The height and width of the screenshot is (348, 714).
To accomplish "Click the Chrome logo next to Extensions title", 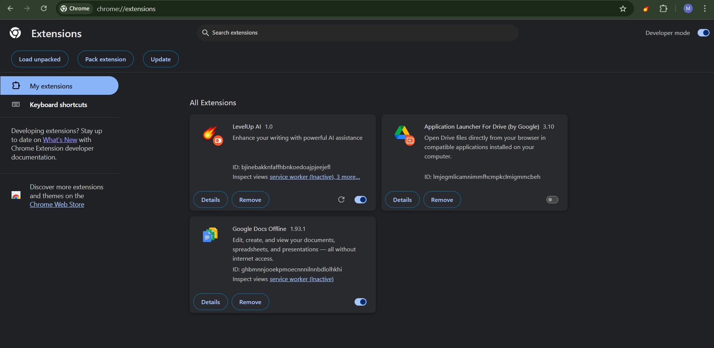I will tap(15, 33).
